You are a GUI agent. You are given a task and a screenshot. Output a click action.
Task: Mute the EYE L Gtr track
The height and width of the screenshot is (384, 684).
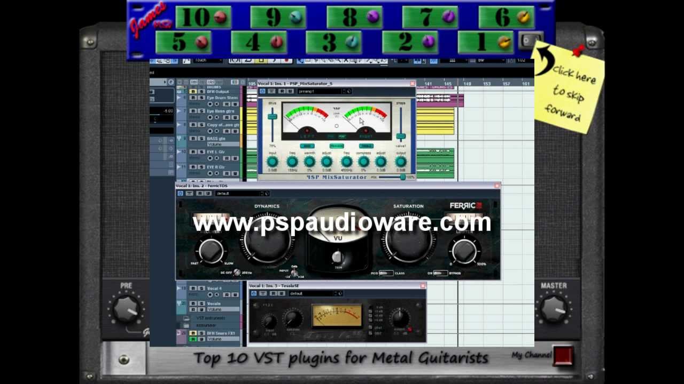pos(193,152)
